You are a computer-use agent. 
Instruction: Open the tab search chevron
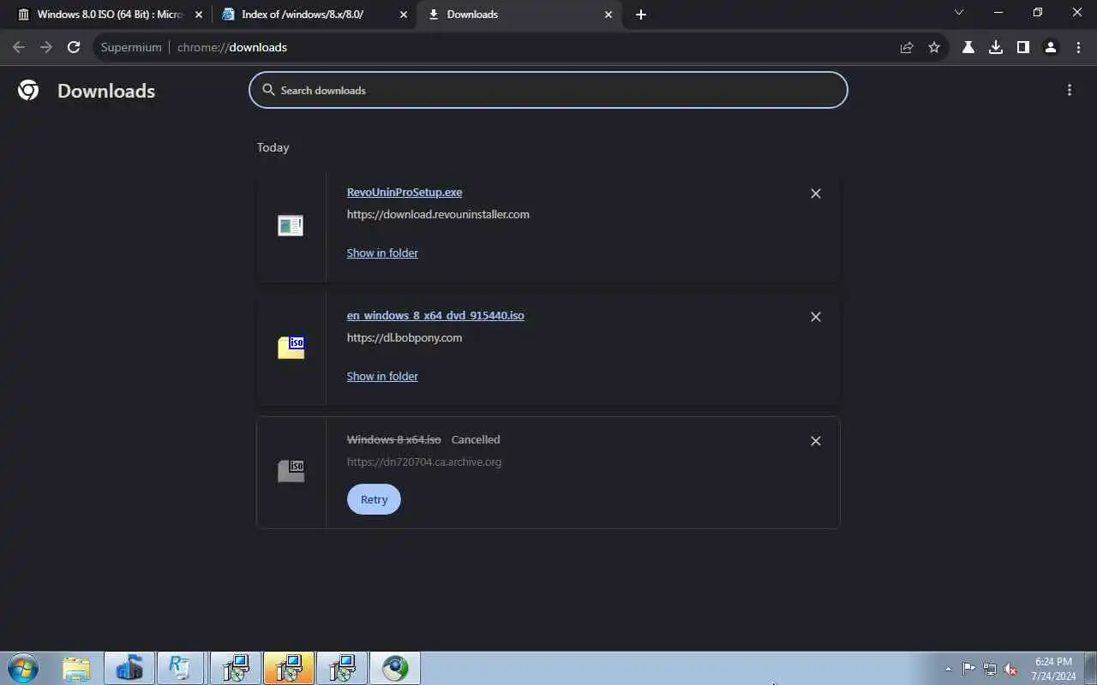tap(959, 13)
